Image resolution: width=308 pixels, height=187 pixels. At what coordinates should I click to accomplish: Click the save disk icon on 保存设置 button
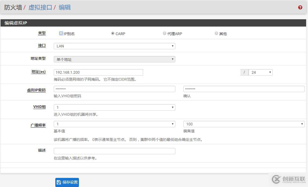tap(59, 182)
